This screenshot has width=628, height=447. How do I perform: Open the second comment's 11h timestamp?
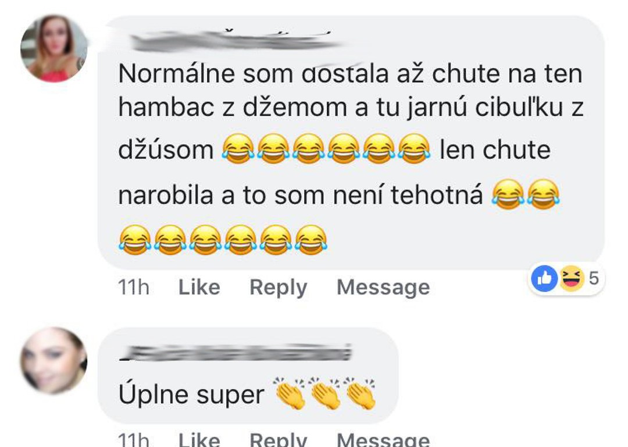134,439
